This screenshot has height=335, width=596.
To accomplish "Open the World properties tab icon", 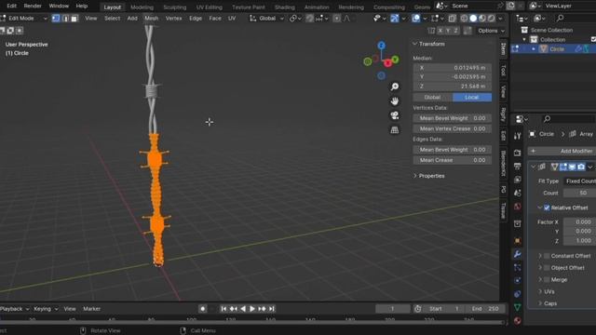I will 518,207.
